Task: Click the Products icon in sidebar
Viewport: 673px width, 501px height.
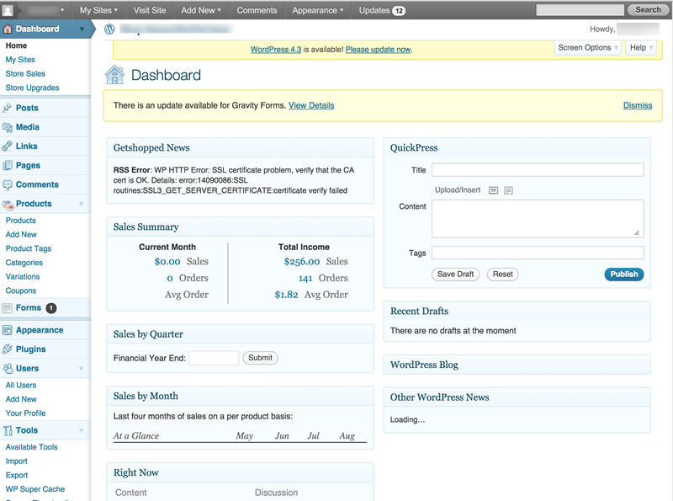Action: [x=8, y=205]
